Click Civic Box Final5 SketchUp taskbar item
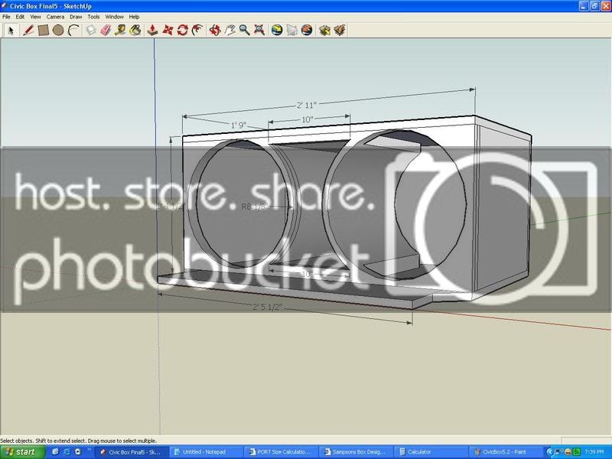The height and width of the screenshot is (459, 612). (x=132, y=452)
